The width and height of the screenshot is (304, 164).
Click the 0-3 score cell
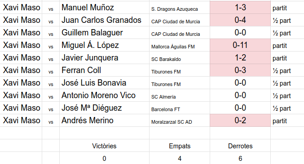pos(240,70)
